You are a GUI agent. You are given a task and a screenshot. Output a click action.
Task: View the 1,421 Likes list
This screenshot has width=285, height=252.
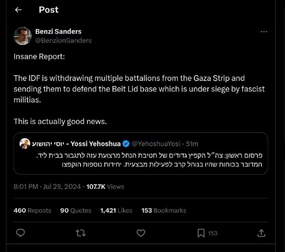tap(116, 210)
